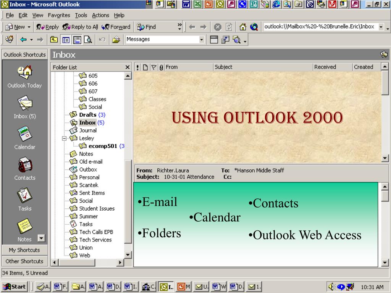This screenshot has width=391, height=293.
Task: Open Inbox (5) shortcut in Outlook bar
Action: pos(25,107)
